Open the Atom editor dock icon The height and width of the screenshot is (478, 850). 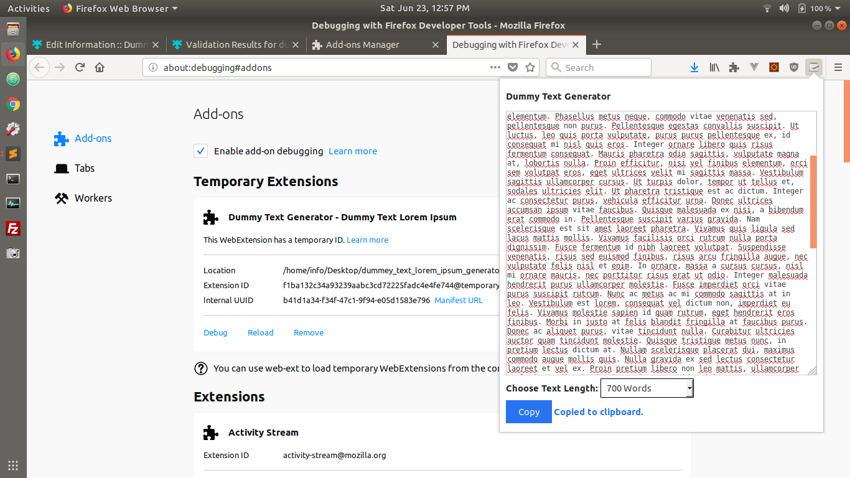pyautogui.click(x=13, y=79)
